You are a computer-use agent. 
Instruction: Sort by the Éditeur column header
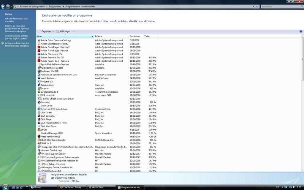pos(111,36)
